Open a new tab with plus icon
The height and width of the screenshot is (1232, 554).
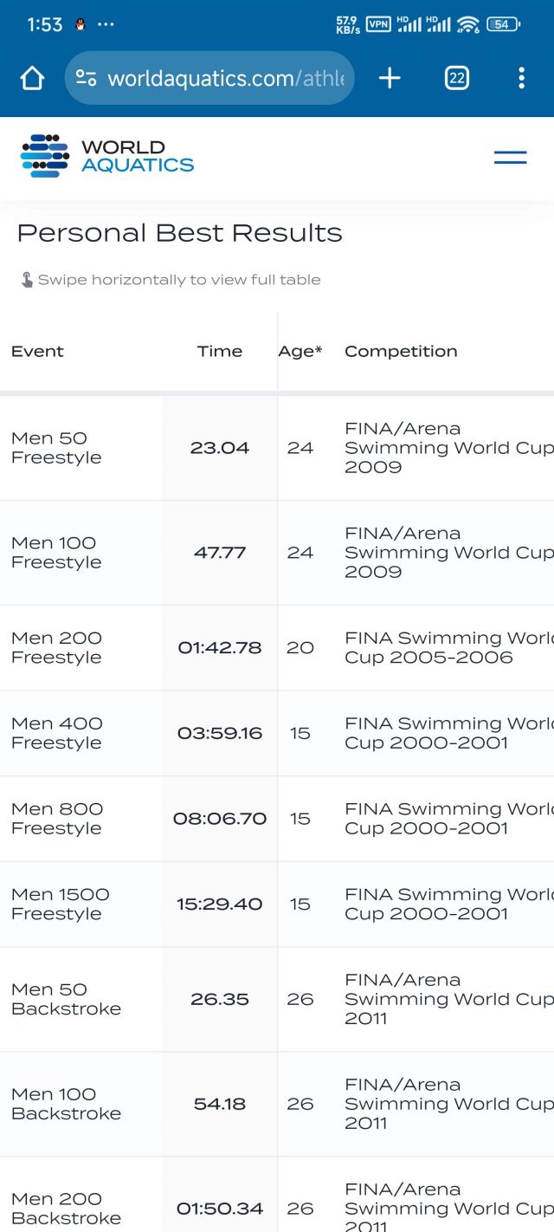click(390, 79)
